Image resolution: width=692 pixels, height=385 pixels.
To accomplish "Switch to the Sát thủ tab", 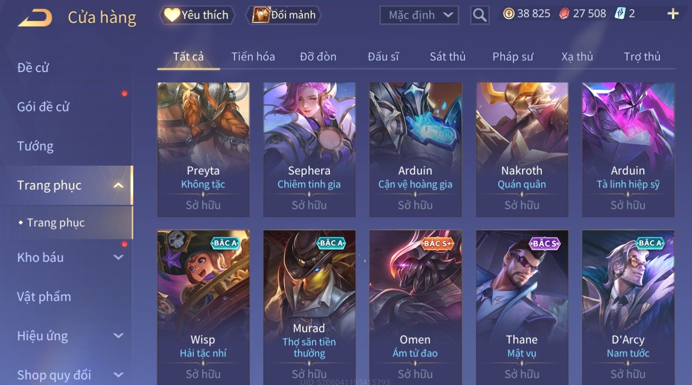I will [x=448, y=56].
